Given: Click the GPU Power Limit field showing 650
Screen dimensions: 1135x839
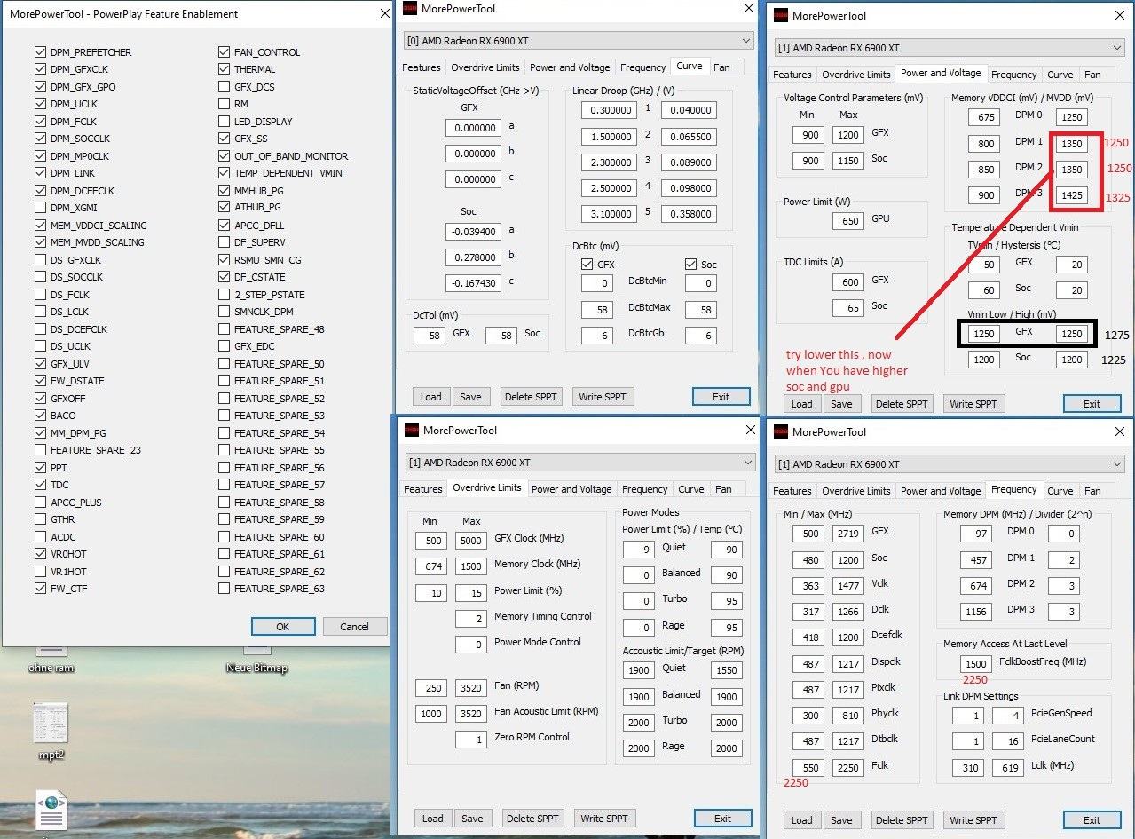Looking at the screenshot, I should pos(848,220).
